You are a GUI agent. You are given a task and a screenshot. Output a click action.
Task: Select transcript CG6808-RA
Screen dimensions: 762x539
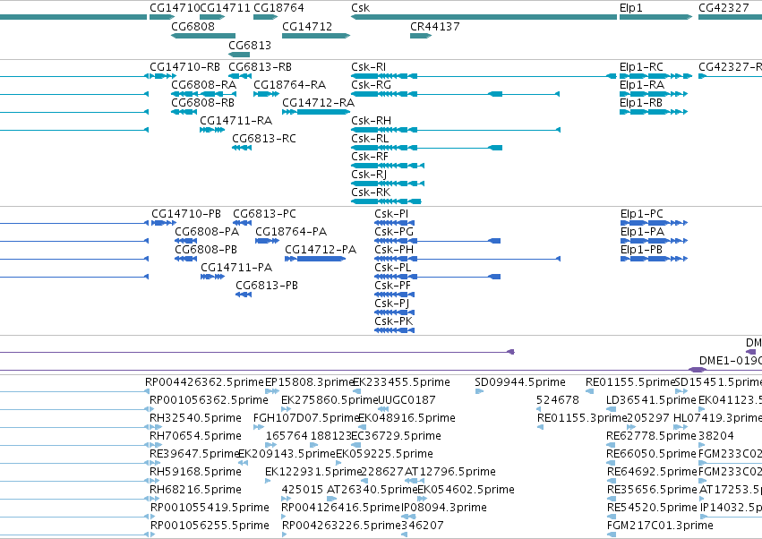(x=203, y=85)
